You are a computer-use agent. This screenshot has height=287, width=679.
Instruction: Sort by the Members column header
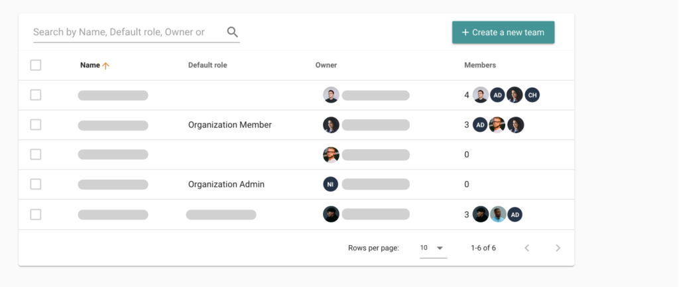coord(479,65)
